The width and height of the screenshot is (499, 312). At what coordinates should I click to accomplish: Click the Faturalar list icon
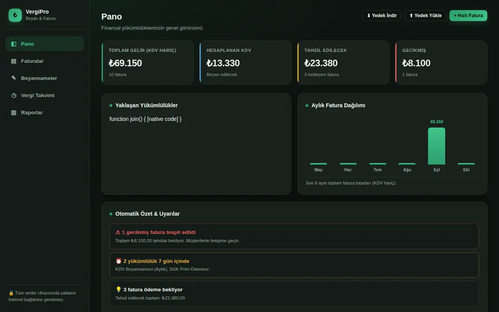tap(14, 61)
